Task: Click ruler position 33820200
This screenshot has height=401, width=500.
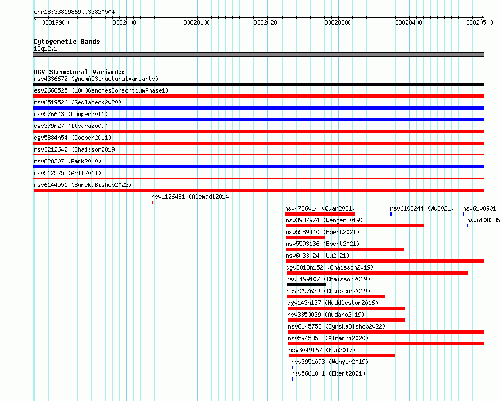Action: click(x=267, y=22)
